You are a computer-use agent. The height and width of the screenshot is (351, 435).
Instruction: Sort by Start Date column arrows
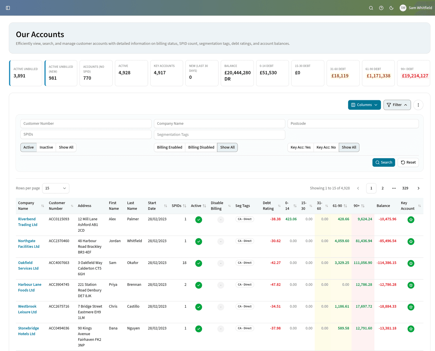pyautogui.click(x=166, y=206)
